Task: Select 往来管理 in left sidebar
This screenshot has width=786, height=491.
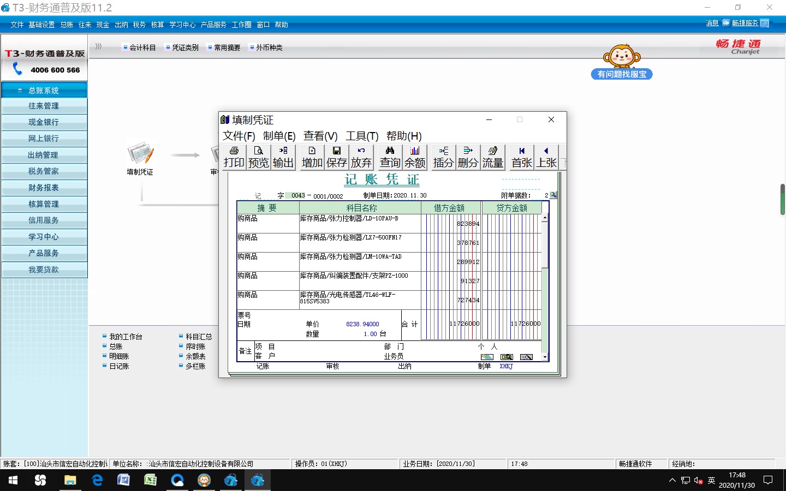Action: click(44, 106)
